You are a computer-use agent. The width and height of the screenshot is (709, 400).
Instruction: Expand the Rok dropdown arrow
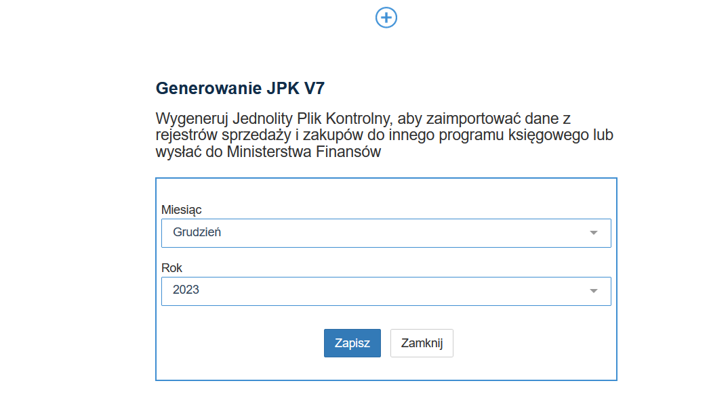click(594, 291)
